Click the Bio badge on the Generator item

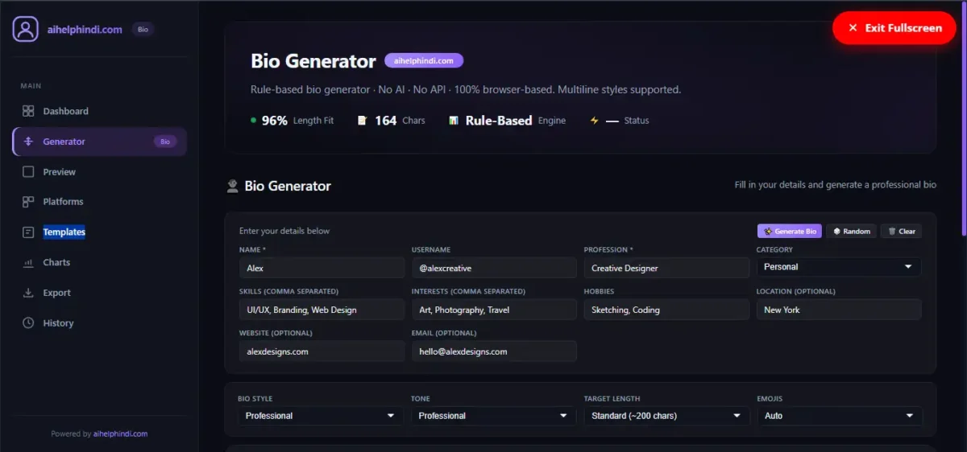(165, 142)
